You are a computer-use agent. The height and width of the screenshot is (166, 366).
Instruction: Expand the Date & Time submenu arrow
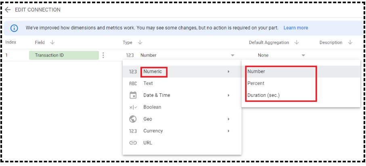[x=228, y=95]
